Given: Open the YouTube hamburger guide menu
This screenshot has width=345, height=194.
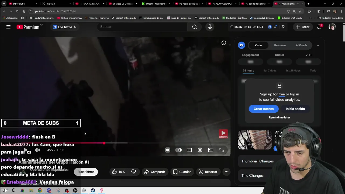Looking at the screenshot, I should click(x=8, y=27).
